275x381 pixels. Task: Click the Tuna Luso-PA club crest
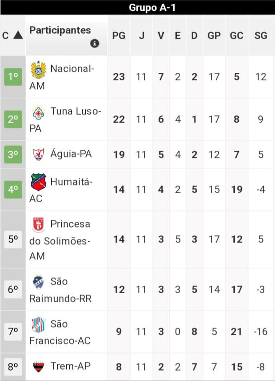(38, 112)
